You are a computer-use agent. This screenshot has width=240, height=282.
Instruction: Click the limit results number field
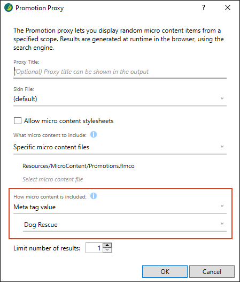94,248
